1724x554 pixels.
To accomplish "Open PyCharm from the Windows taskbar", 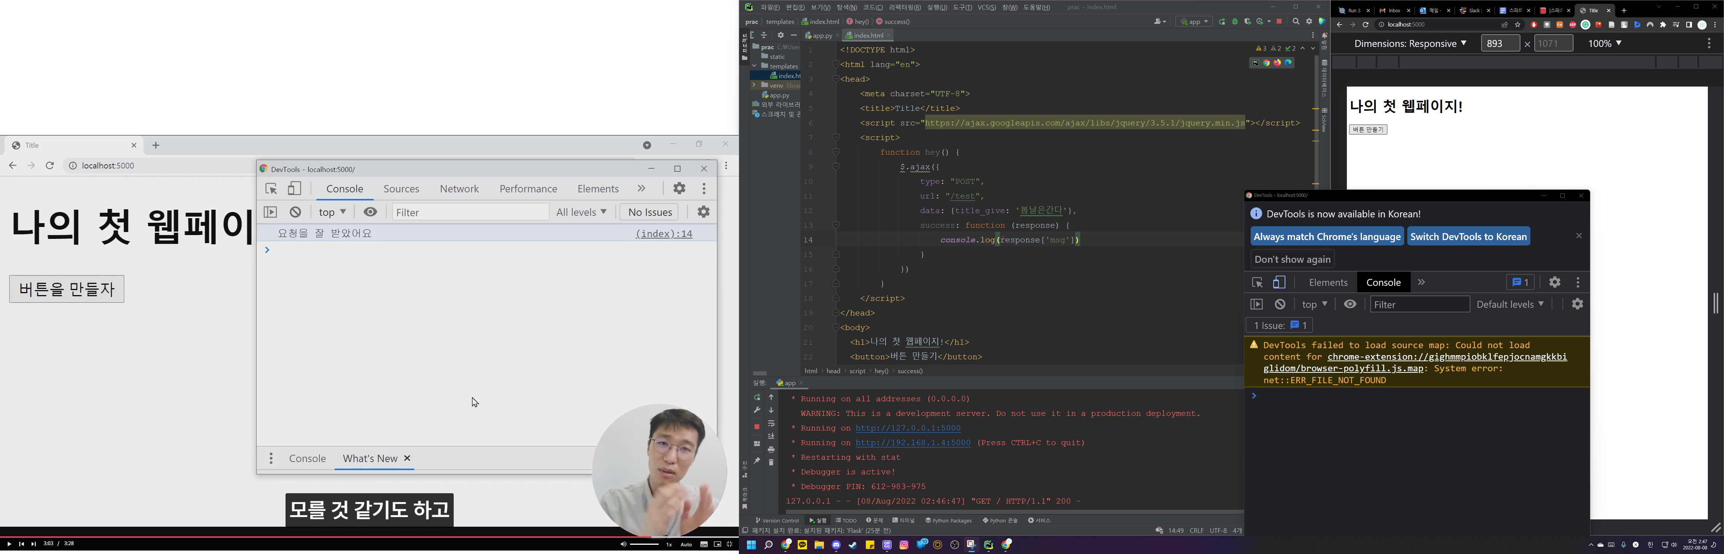I will tap(989, 545).
